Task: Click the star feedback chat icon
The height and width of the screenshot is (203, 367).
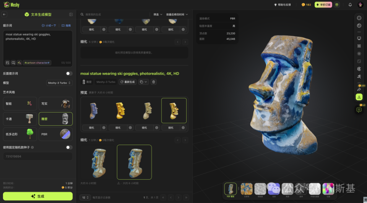Action: (359, 110)
